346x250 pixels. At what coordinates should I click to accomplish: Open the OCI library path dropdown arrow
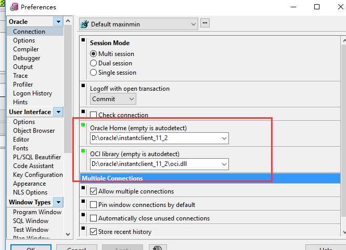tap(224, 164)
